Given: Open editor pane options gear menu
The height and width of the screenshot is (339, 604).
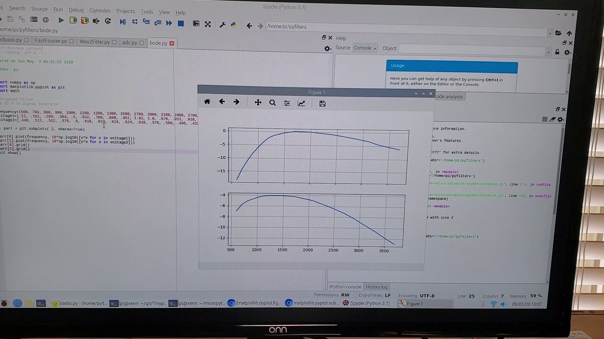Looking at the screenshot, I should coord(327,48).
